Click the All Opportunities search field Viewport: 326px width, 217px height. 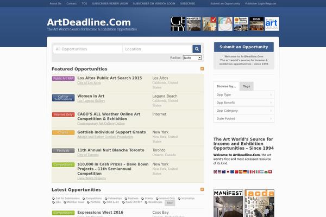click(x=87, y=49)
